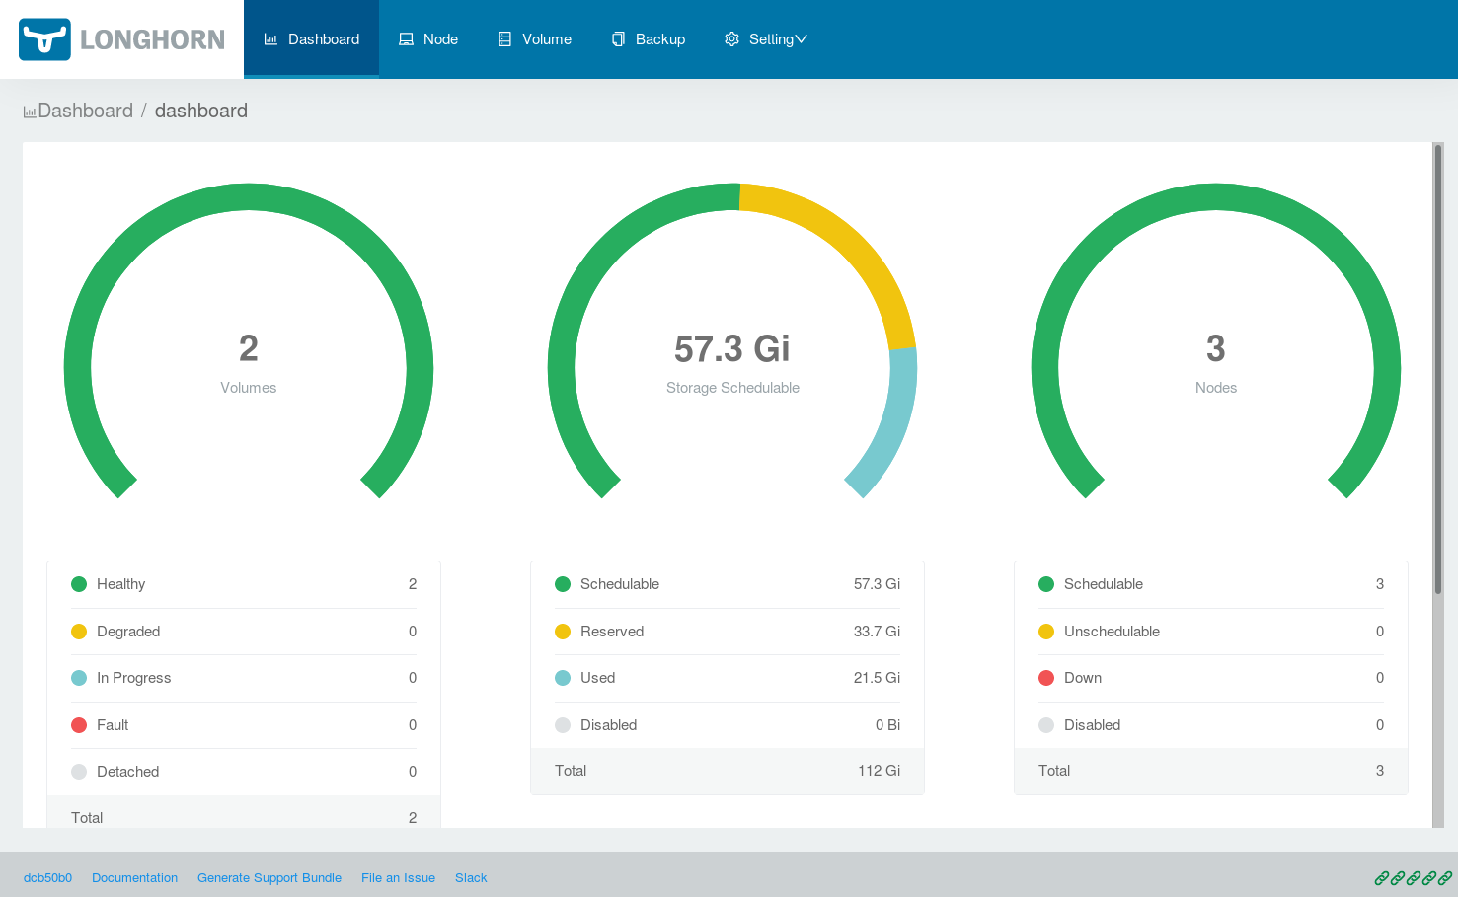Click the Setting gear icon

731,39
